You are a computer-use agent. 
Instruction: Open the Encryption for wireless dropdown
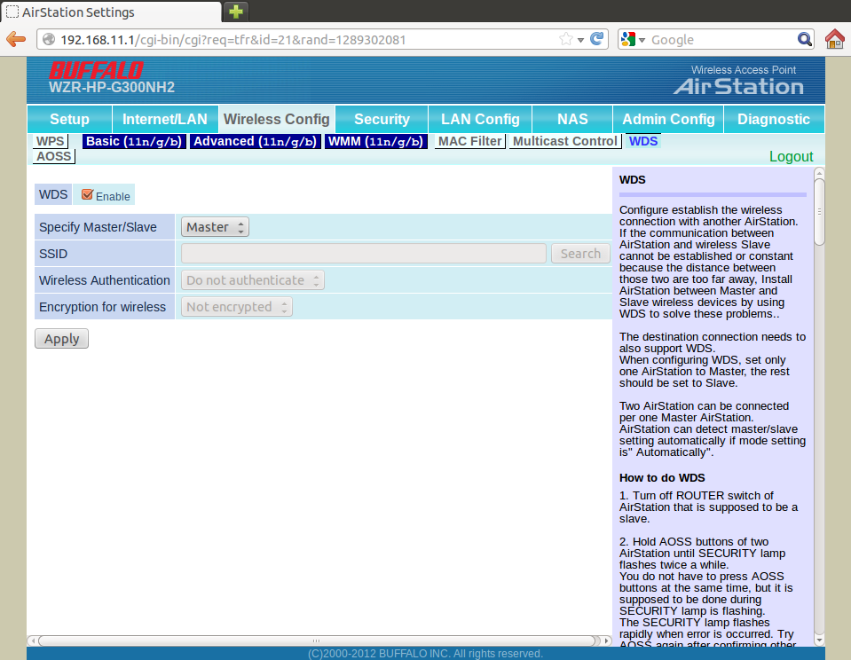(x=237, y=307)
